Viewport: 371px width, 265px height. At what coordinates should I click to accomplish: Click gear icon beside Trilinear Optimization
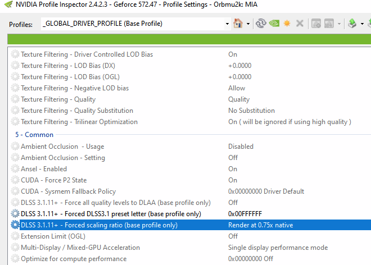pyautogui.click(x=15, y=122)
